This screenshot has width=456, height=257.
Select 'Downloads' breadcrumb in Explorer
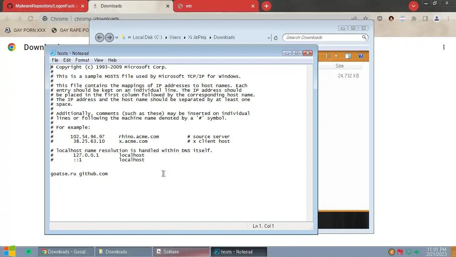[224, 37]
